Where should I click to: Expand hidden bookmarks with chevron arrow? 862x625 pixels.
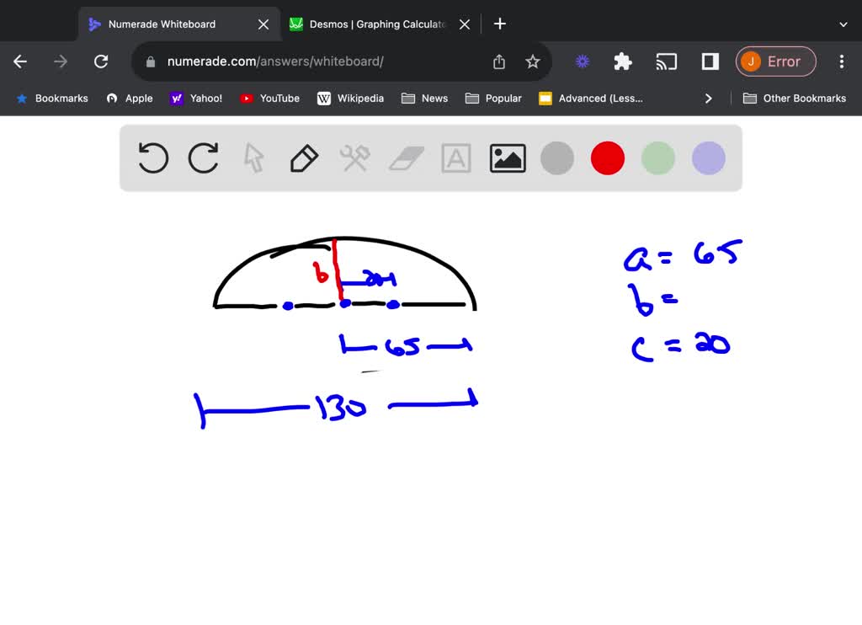[709, 99]
